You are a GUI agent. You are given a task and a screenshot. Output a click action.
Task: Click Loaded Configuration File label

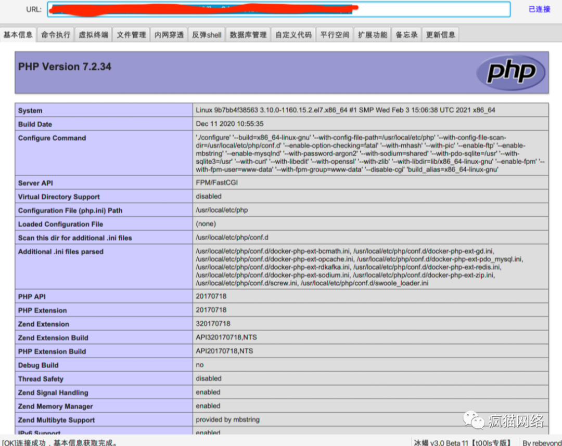click(x=60, y=224)
